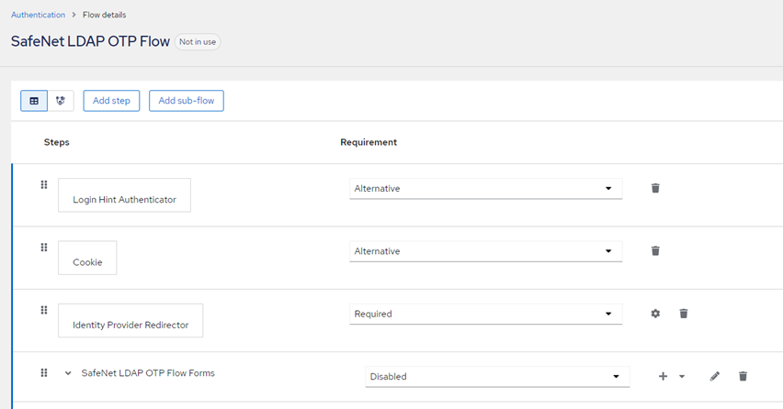This screenshot has height=409, width=783.
Task: Open requirement dropdown for Cookie
Action: tap(486, 251)
